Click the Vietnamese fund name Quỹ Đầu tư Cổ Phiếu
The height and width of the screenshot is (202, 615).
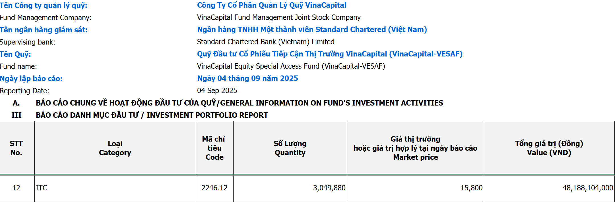click(329, 54)
